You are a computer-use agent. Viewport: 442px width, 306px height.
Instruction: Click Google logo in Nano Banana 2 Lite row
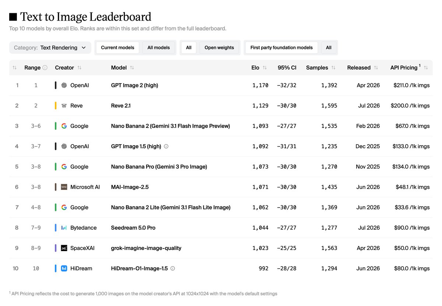(64, 208)
